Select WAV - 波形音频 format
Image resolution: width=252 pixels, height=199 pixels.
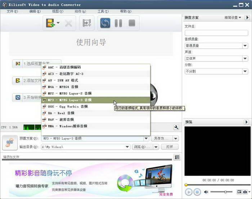point(96,120)
